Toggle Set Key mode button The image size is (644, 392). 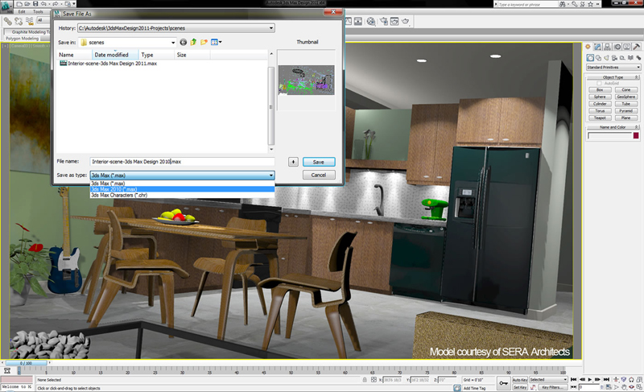(520, 387)
